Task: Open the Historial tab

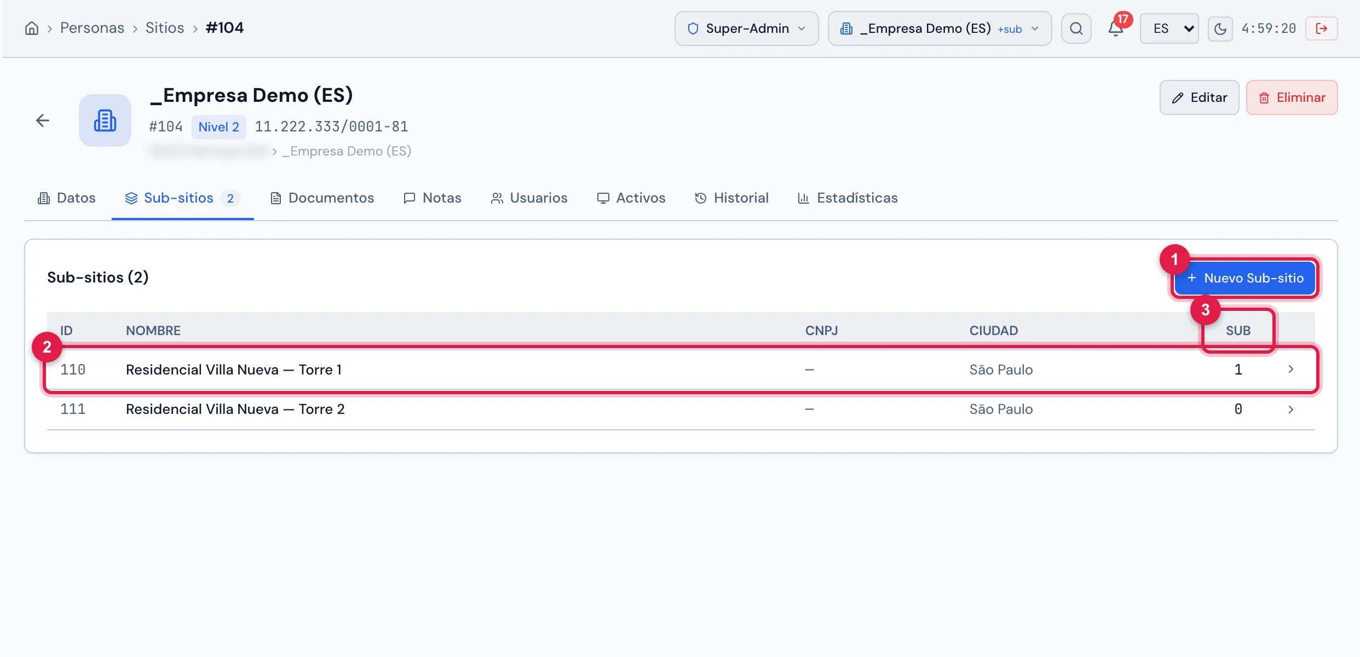Action: pyautogui.click(x=731, y=198)
